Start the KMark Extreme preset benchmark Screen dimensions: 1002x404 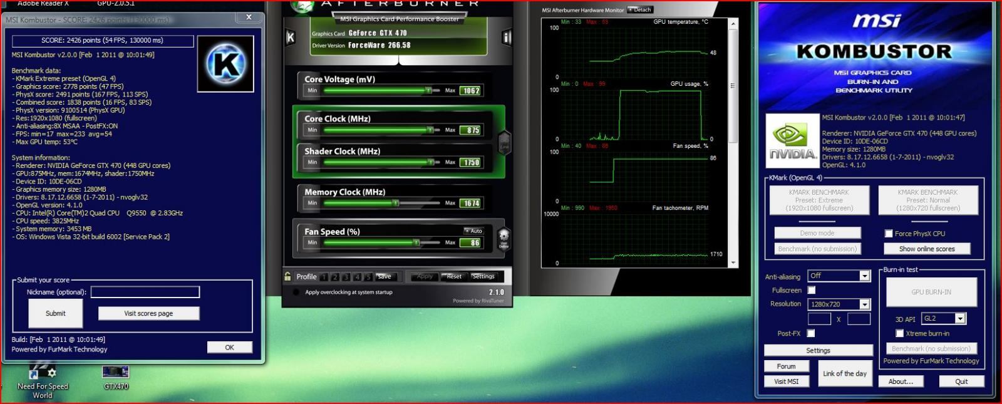[819, 200]
